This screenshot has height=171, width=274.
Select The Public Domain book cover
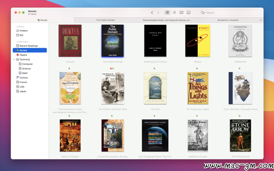click(112, 41)
